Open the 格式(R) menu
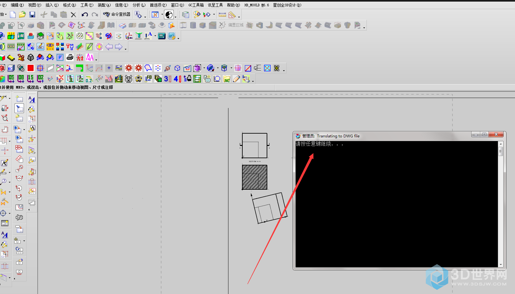This screenshot has width=515, height=294. 69,5
